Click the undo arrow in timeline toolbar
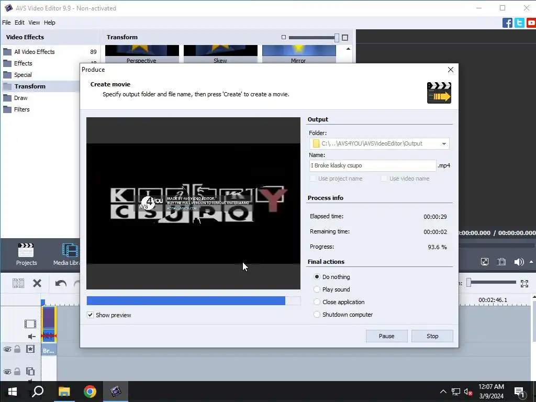This screenshot has width=536, height=402. (x=61, y=283)
